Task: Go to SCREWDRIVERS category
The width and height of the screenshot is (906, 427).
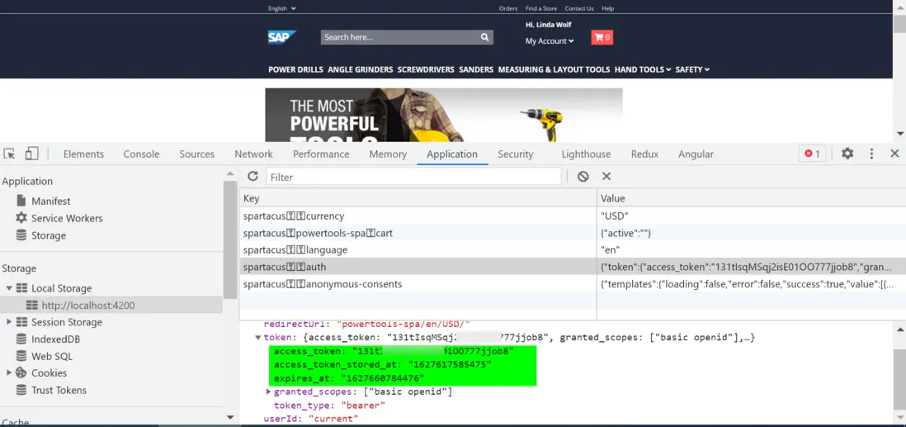Action: tap(426, 69)
